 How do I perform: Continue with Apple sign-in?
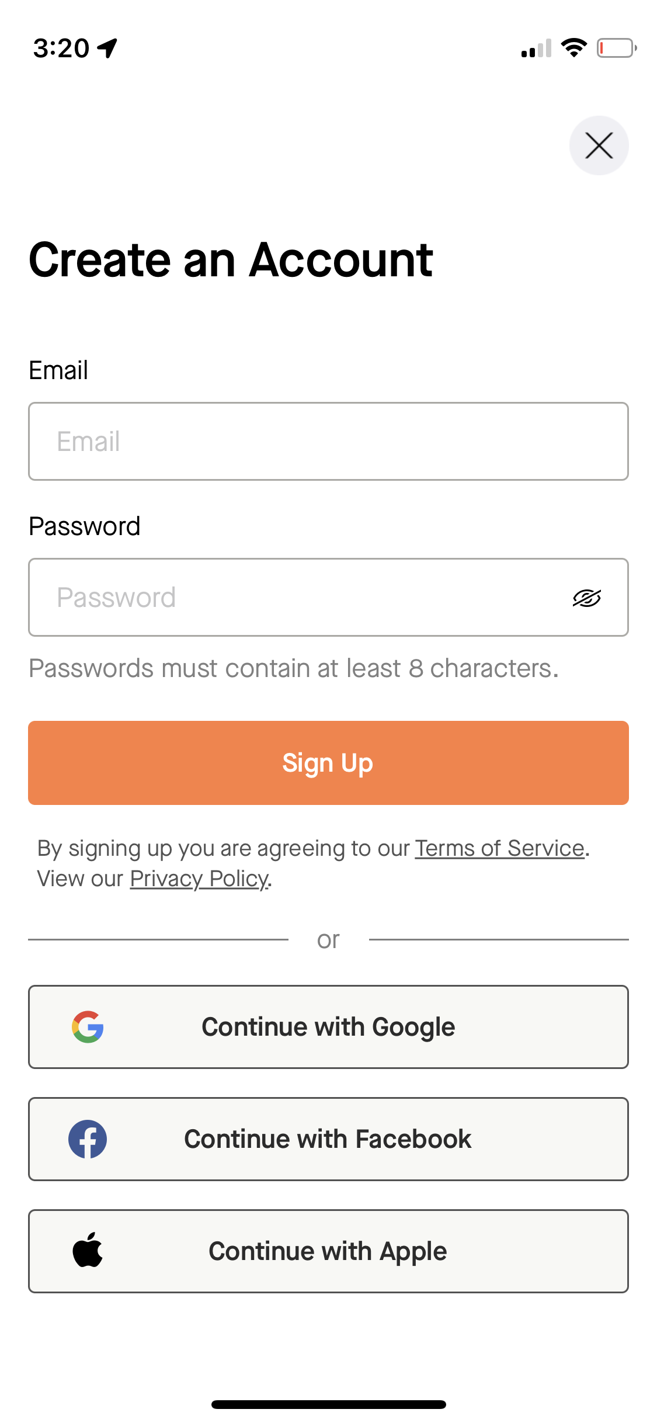[x=328, y=1251]
